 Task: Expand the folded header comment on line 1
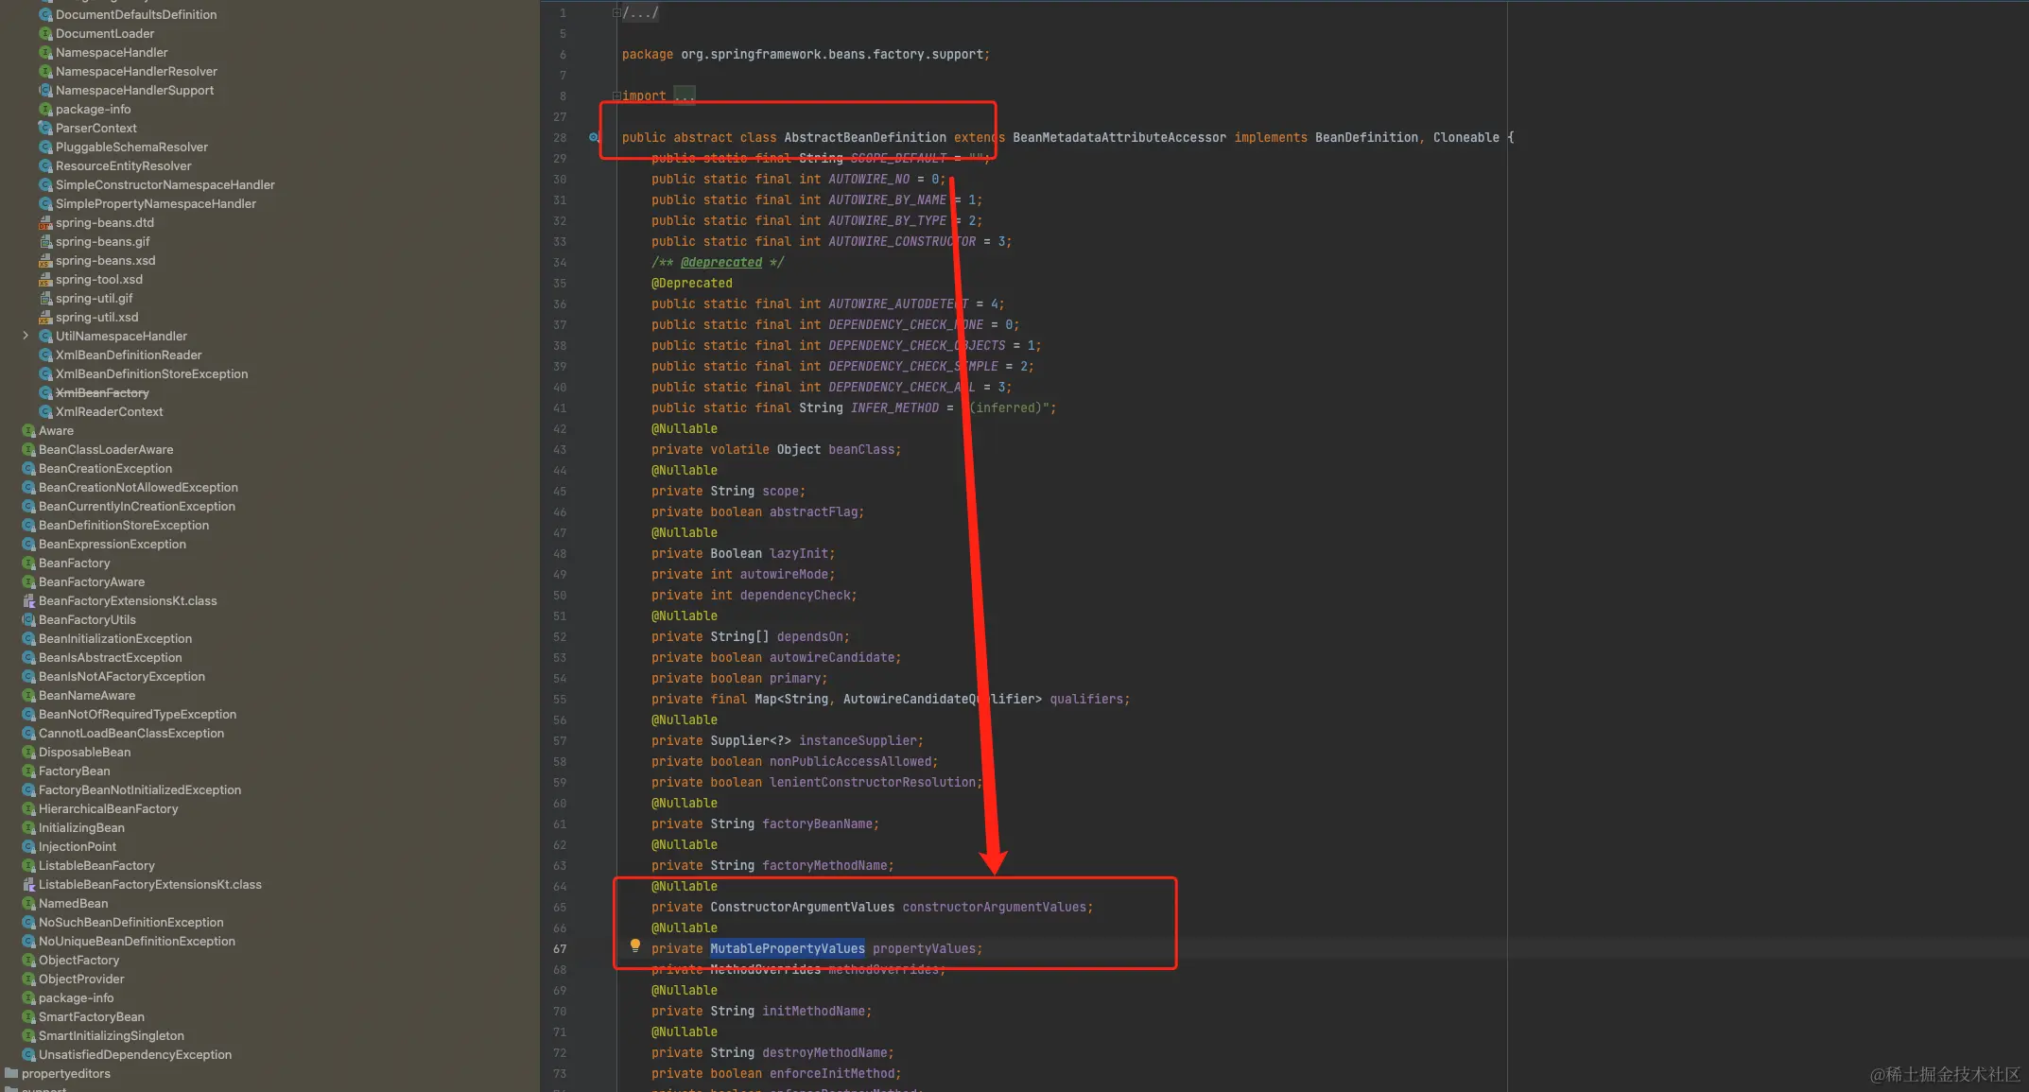pyautogui.click(x=616, y=13)
